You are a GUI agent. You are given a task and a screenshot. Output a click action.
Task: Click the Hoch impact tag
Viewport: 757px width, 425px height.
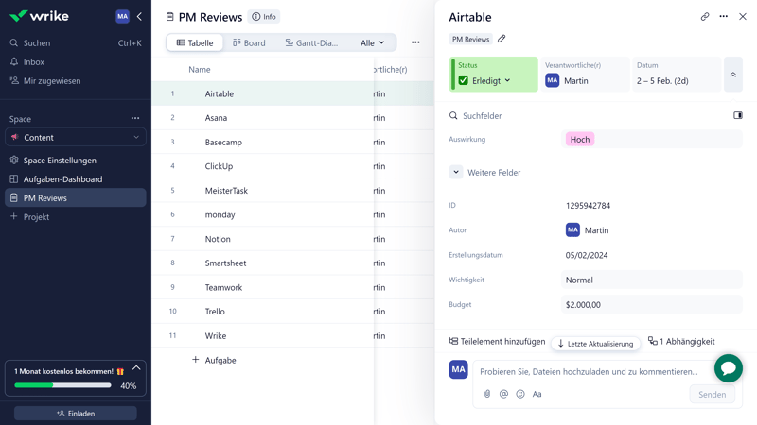point(580,139)
